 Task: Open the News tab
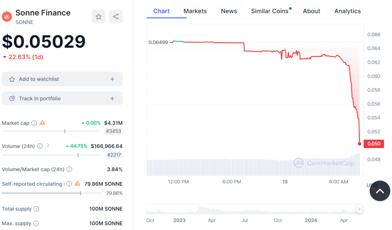click(229, 11)
